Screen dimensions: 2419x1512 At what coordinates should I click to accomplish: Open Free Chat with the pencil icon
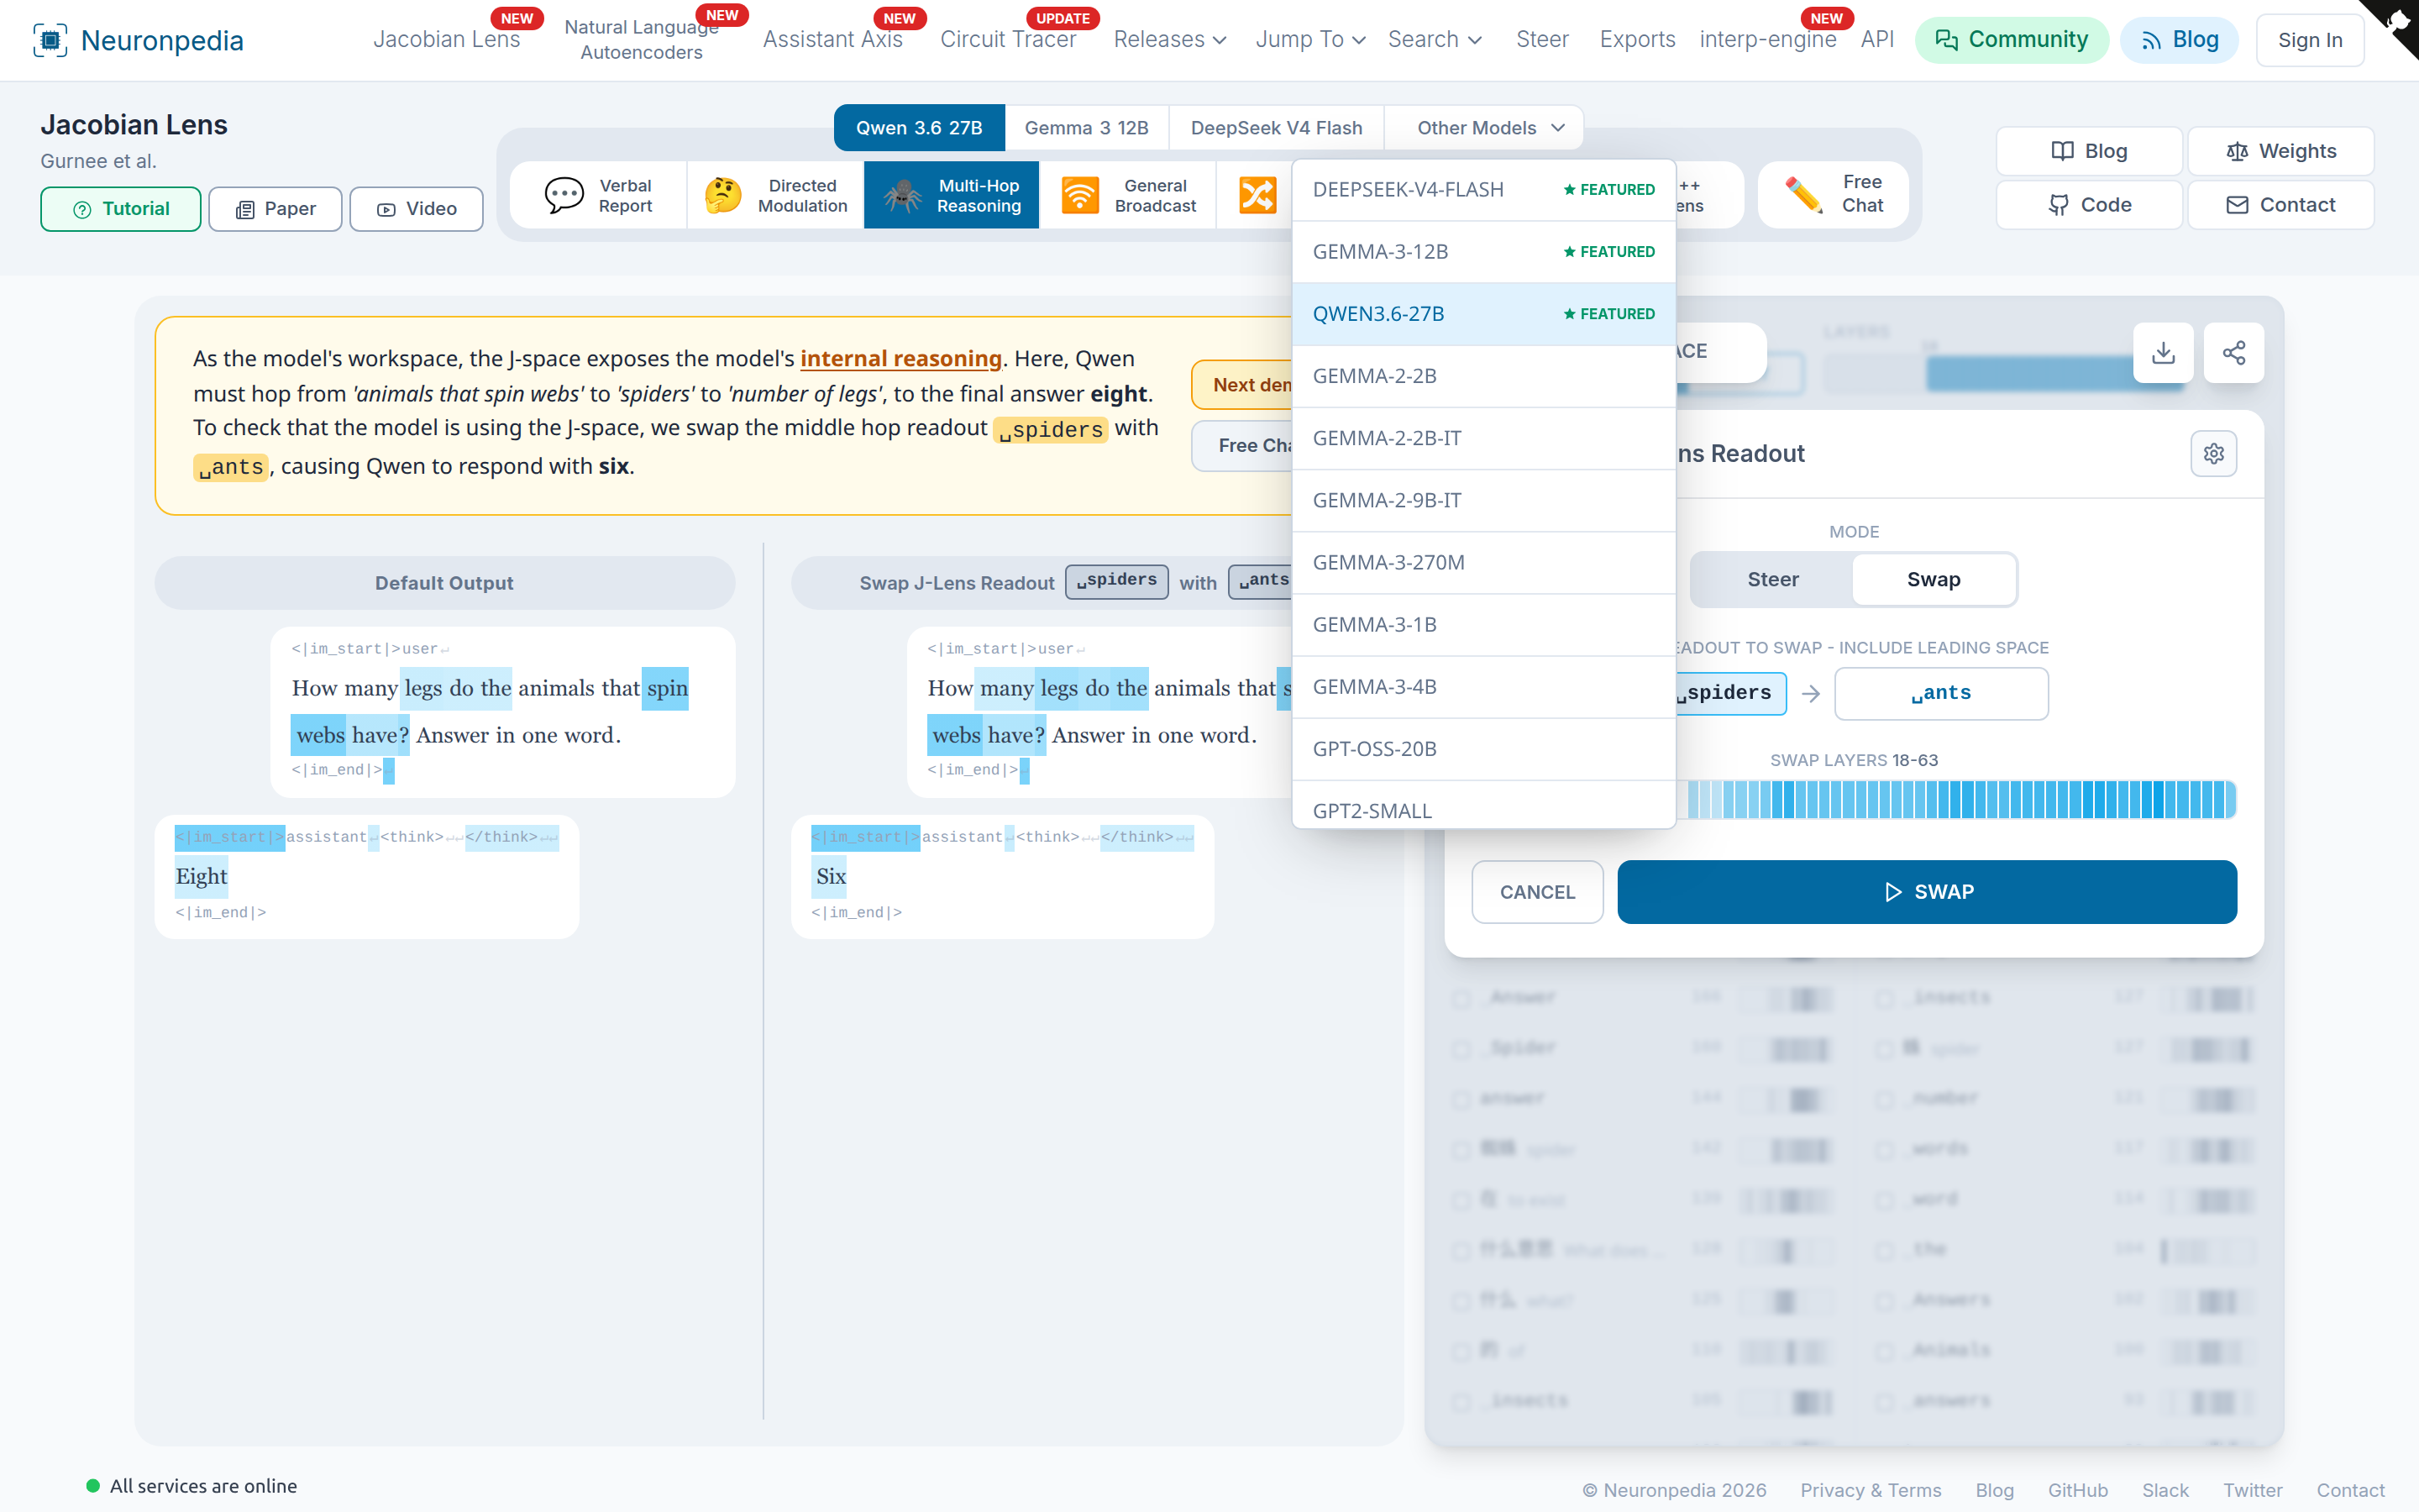(1834, 194)
